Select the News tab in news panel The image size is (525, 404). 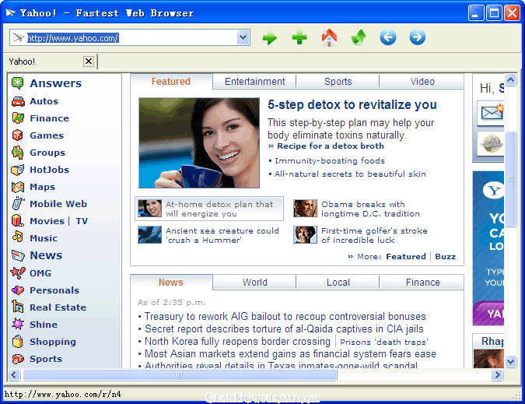[x=171, y=283]
